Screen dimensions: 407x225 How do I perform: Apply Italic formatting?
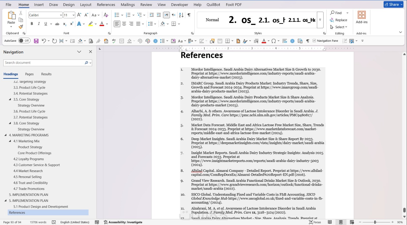pyautogui.click(x=39, y=24)
